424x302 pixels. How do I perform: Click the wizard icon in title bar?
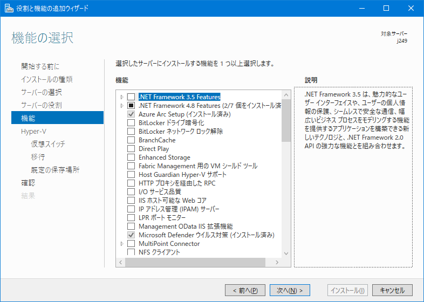9,8
